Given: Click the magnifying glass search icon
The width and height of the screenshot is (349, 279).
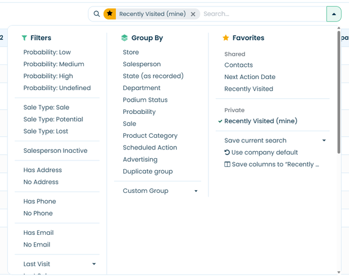Looking at the screenshot, I should tap(97, 14).
